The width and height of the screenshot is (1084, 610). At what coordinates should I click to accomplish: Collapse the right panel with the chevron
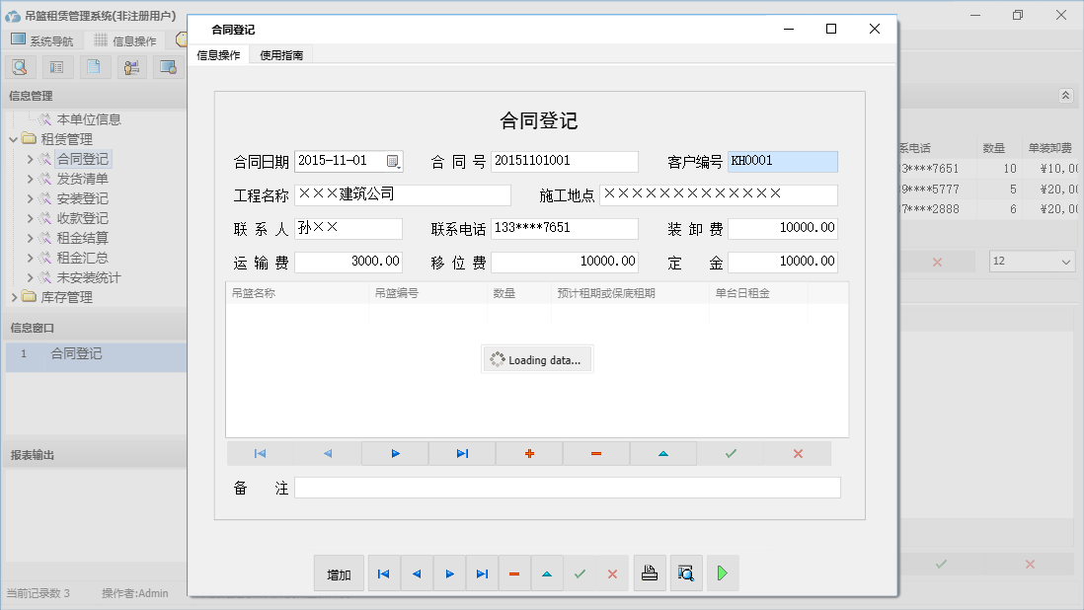tap(1064, 96)
